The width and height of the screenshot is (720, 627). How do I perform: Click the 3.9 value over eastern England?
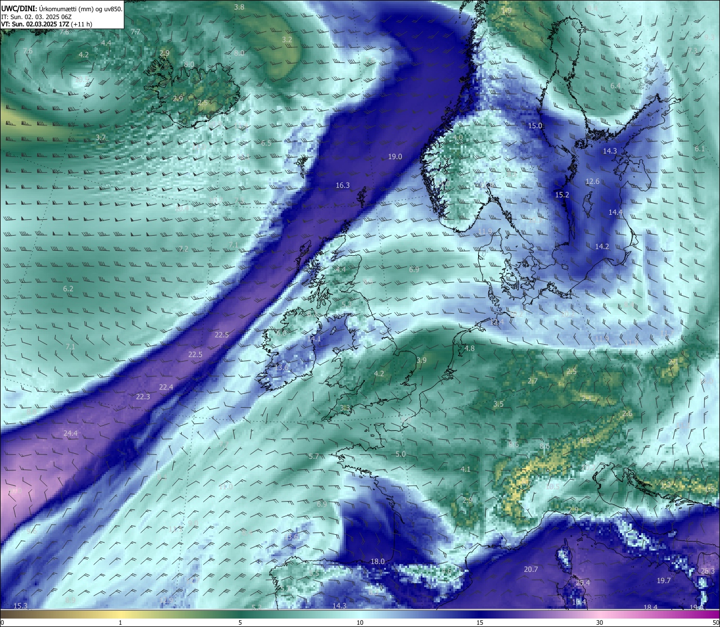click(x=421, y=360)
